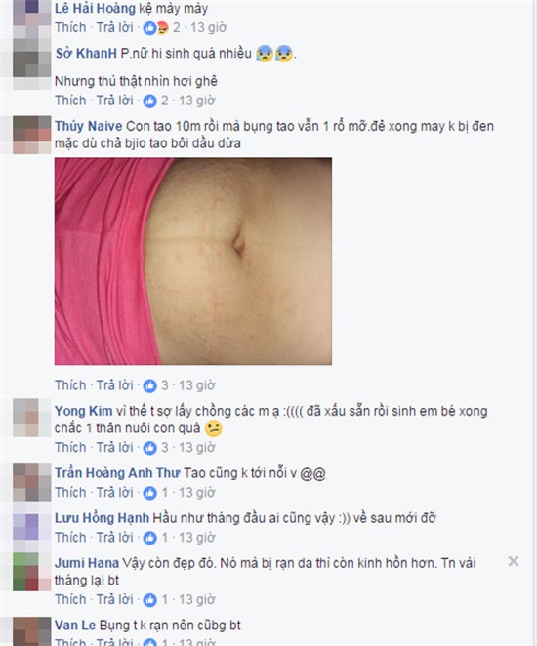This screenshot has height=646, width=537.
Task: Click Jumi Hana's profile avatar
Action: click(32, 572)
